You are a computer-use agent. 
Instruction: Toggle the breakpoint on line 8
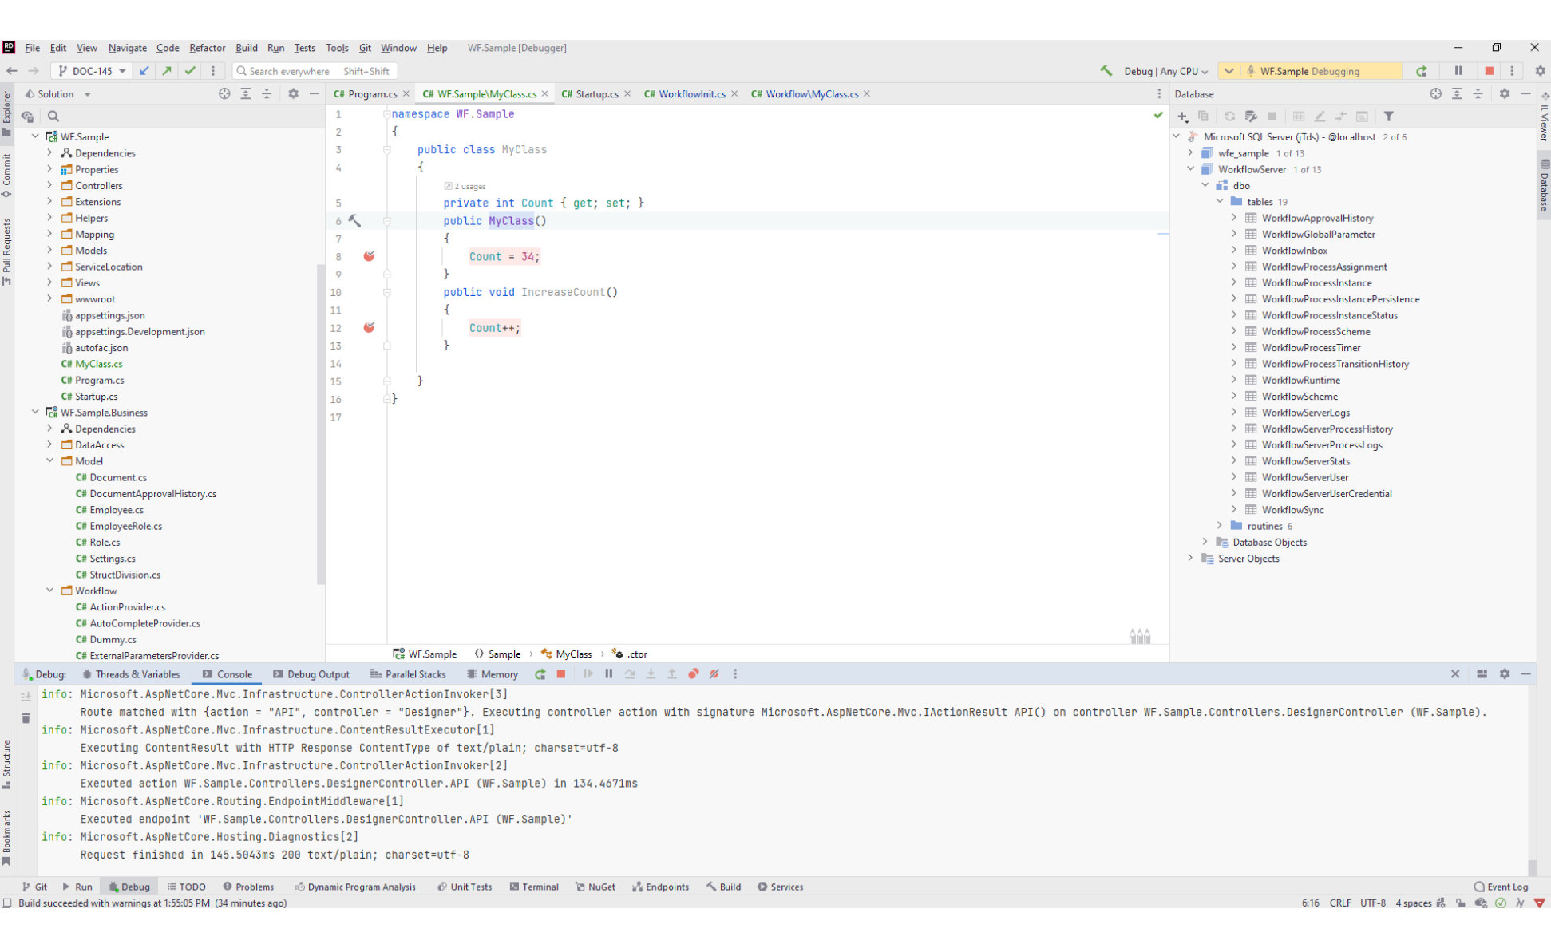[369, 256]
